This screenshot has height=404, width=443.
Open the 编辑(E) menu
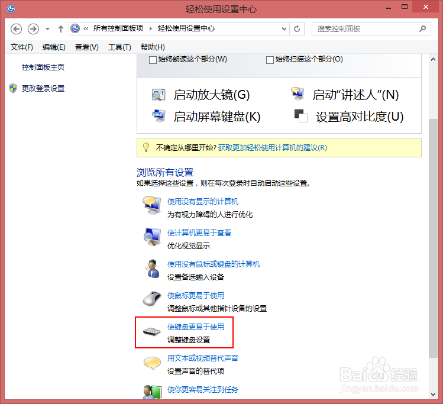54,47
